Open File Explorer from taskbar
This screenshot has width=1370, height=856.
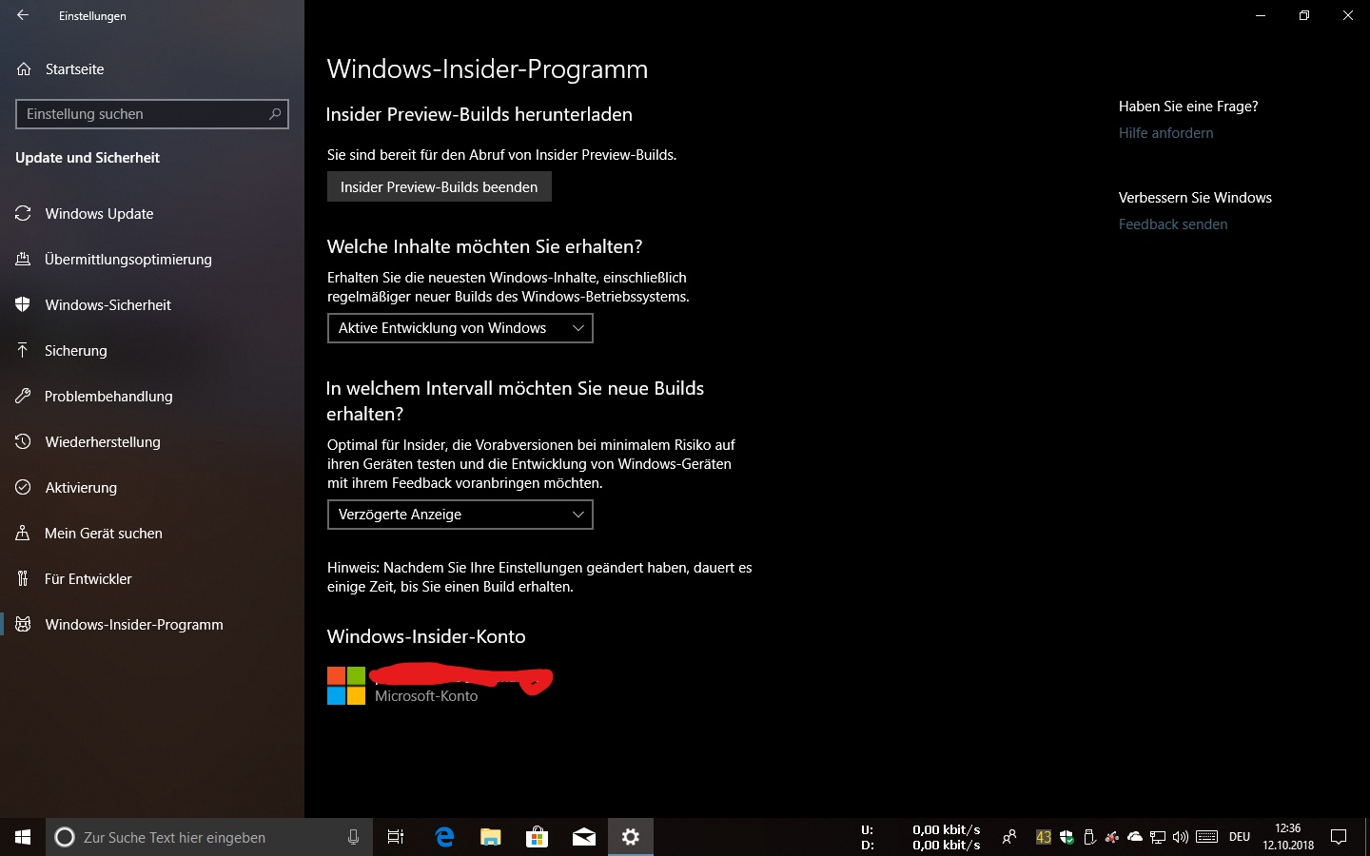pos(491,837)
